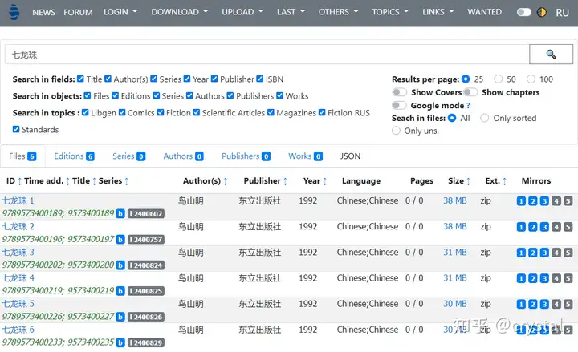Open the LAST dropdown menu
This screenshot has width=578, height=352.
[x=291, y=12]
